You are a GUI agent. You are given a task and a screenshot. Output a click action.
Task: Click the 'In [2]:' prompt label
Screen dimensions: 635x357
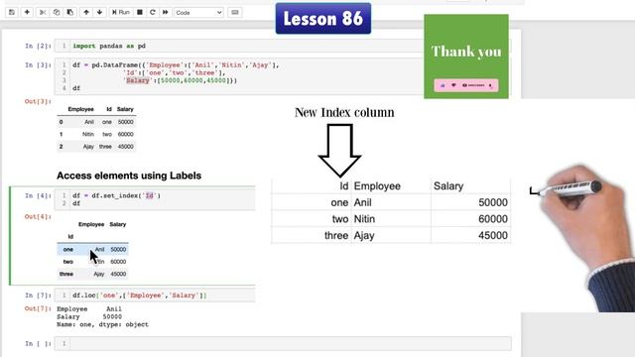[38, 47]
